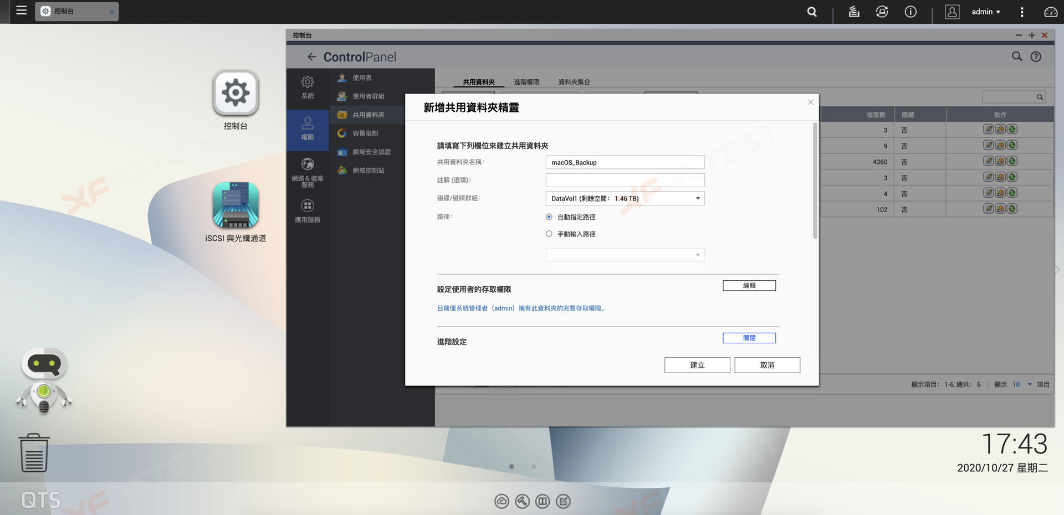Click 關閉 button beside 進階設定
Screen dimensions: 1064x515
pos(749,338)
